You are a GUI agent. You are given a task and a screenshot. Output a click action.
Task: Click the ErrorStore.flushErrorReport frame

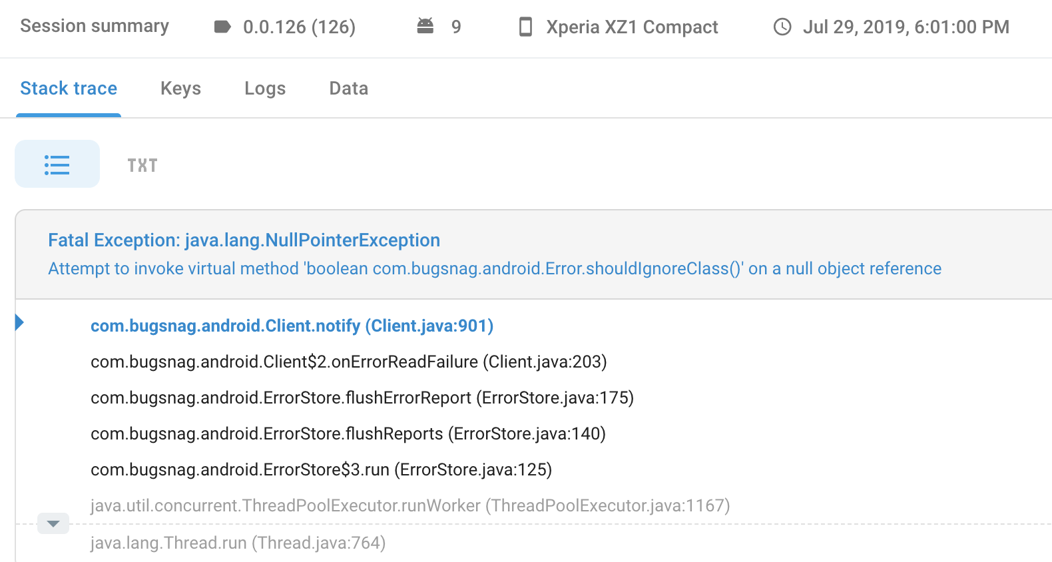pyautogui.click(x=362, y=398)
